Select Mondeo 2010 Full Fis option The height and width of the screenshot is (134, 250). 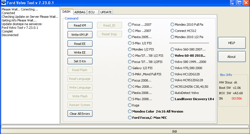187,25
